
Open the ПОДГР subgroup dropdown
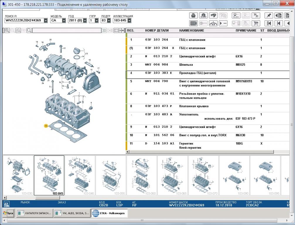(109, 21)
